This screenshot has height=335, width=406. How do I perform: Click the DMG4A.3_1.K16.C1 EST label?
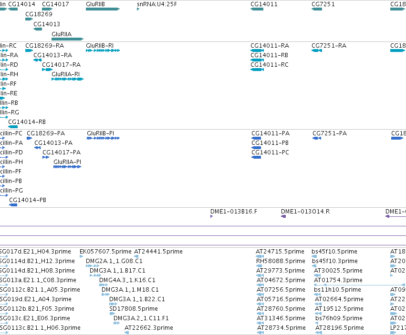point(127,280)
